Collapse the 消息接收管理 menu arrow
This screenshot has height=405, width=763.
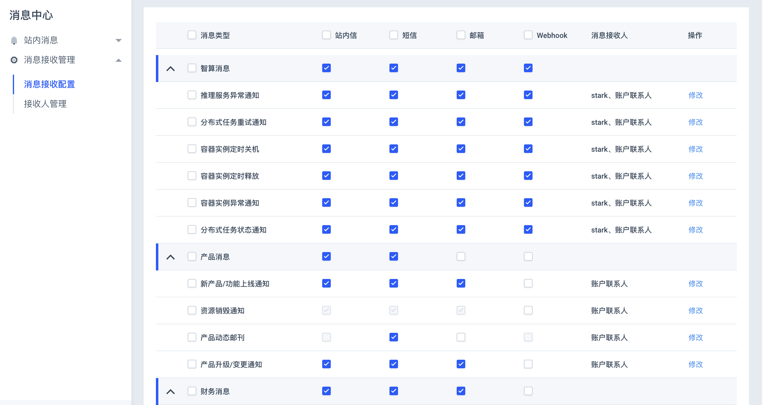(119, 60)
